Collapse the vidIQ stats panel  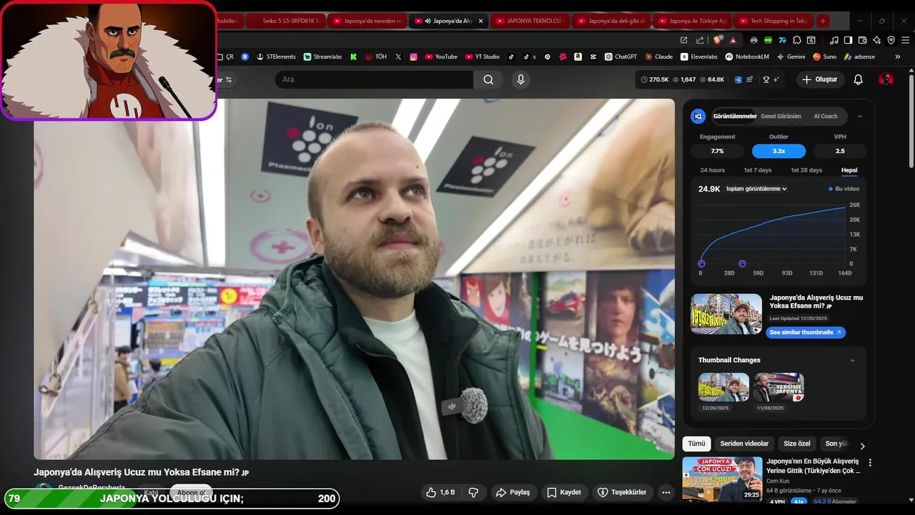[x=860, y=117]
